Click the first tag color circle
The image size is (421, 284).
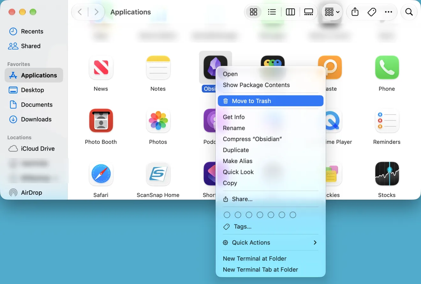tap(227, 215)
